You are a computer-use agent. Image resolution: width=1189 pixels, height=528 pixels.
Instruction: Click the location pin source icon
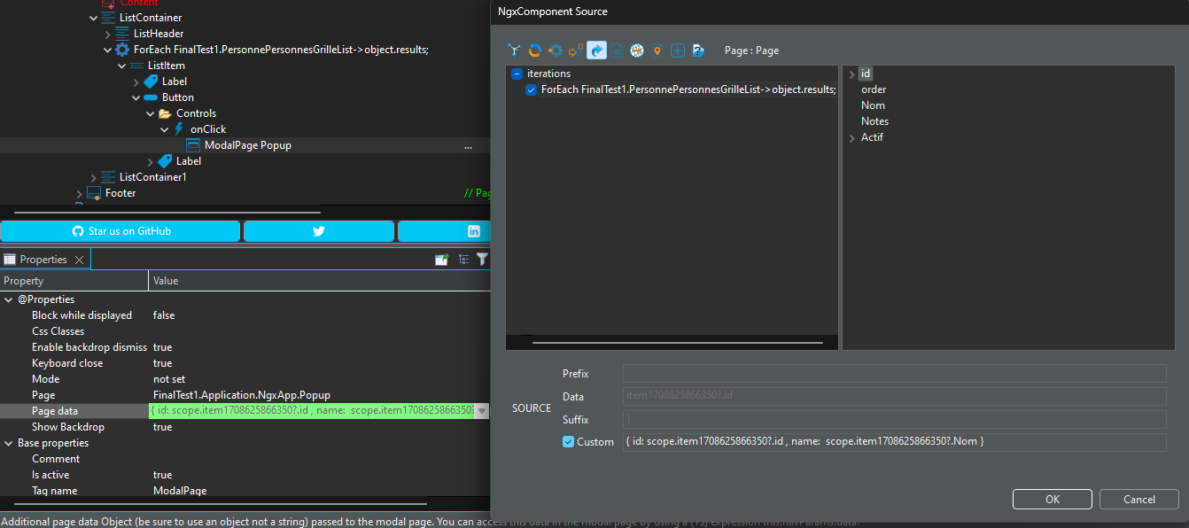pos(657,50)
